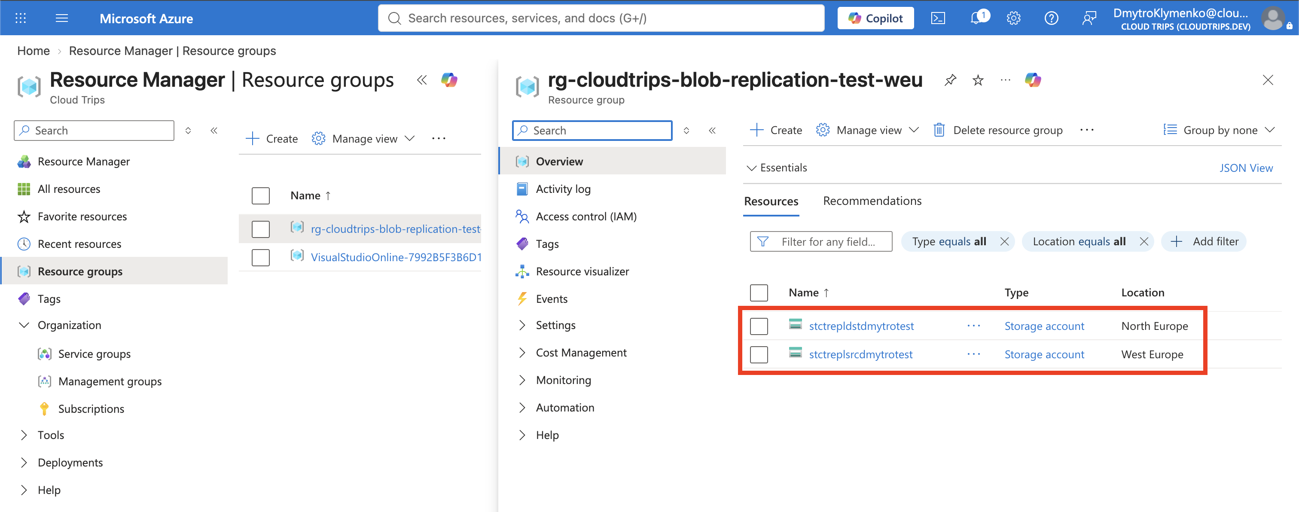Click the Microsoft Azure home logo text
1299x512 pixels.
coord(146,18)
